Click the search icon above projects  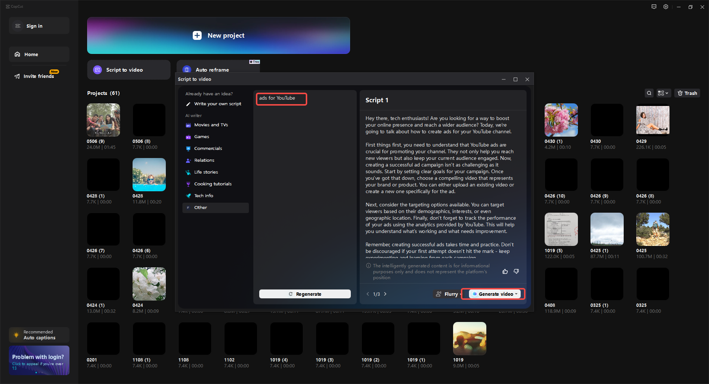coord(649,93)
